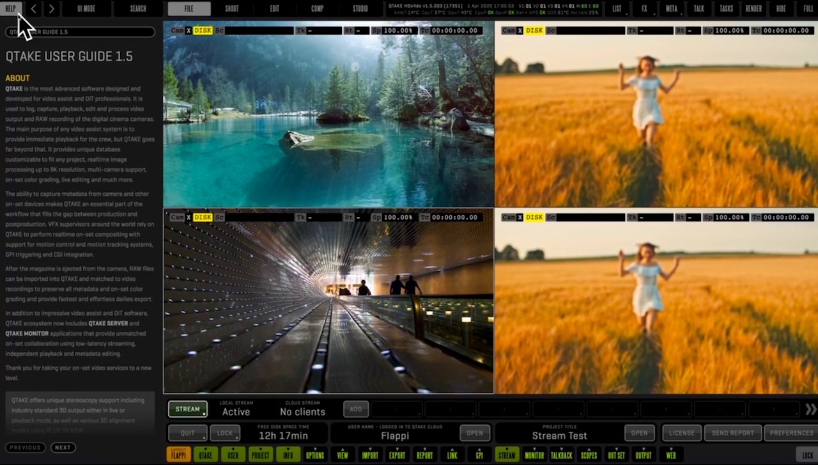This screenshot has height=465, width=818.
Task: Click the X next to Cam in the tunnel viewer
Action: tap(189, 217)
